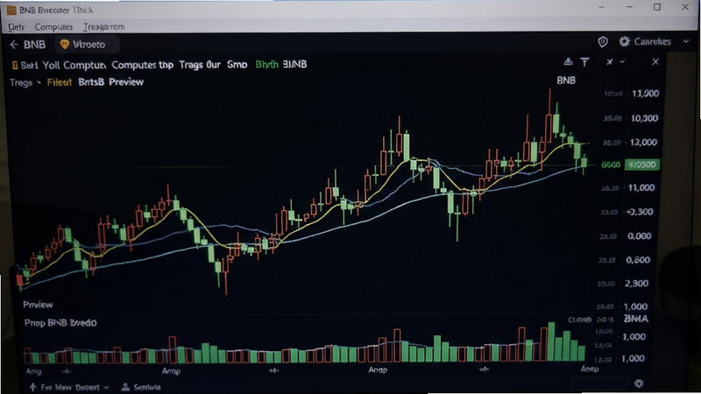Click the small orange icon before Burt
This screenshot has height=394, width=701.
coord(15,65)
